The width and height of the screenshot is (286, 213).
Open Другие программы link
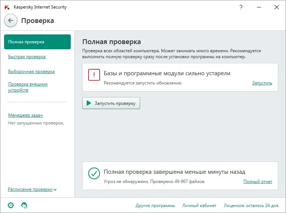tap(155, 206)
